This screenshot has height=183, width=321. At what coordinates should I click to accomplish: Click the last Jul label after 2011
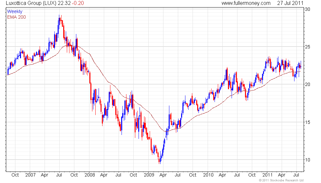[296, 175]
